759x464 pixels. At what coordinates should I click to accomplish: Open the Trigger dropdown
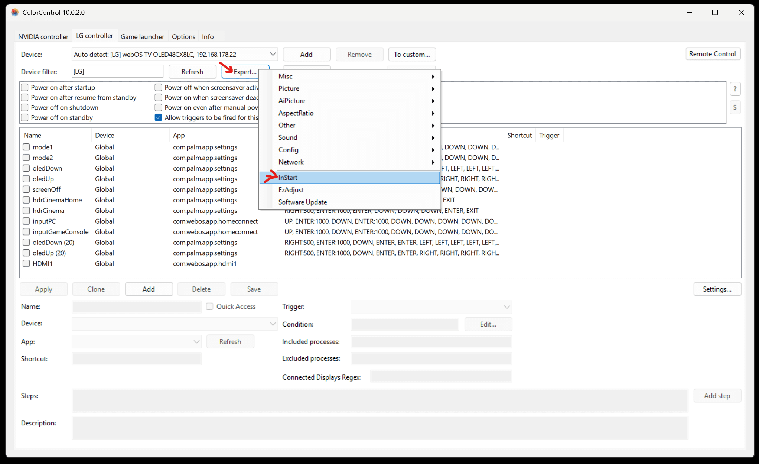tap(431, 307)
